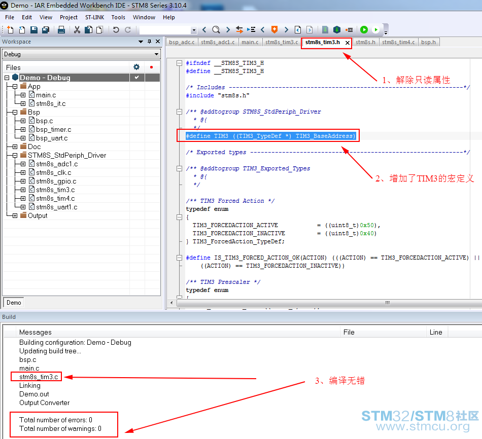Expand the Output folder
The width and height of the screenshot is (482, 439).
point(15,215)
